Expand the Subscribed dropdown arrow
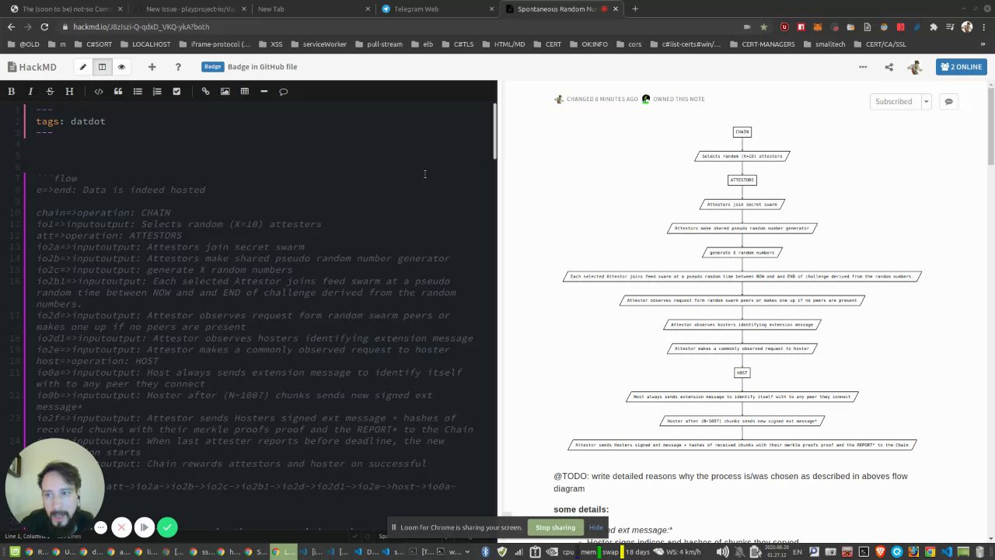 click(926, 102)
